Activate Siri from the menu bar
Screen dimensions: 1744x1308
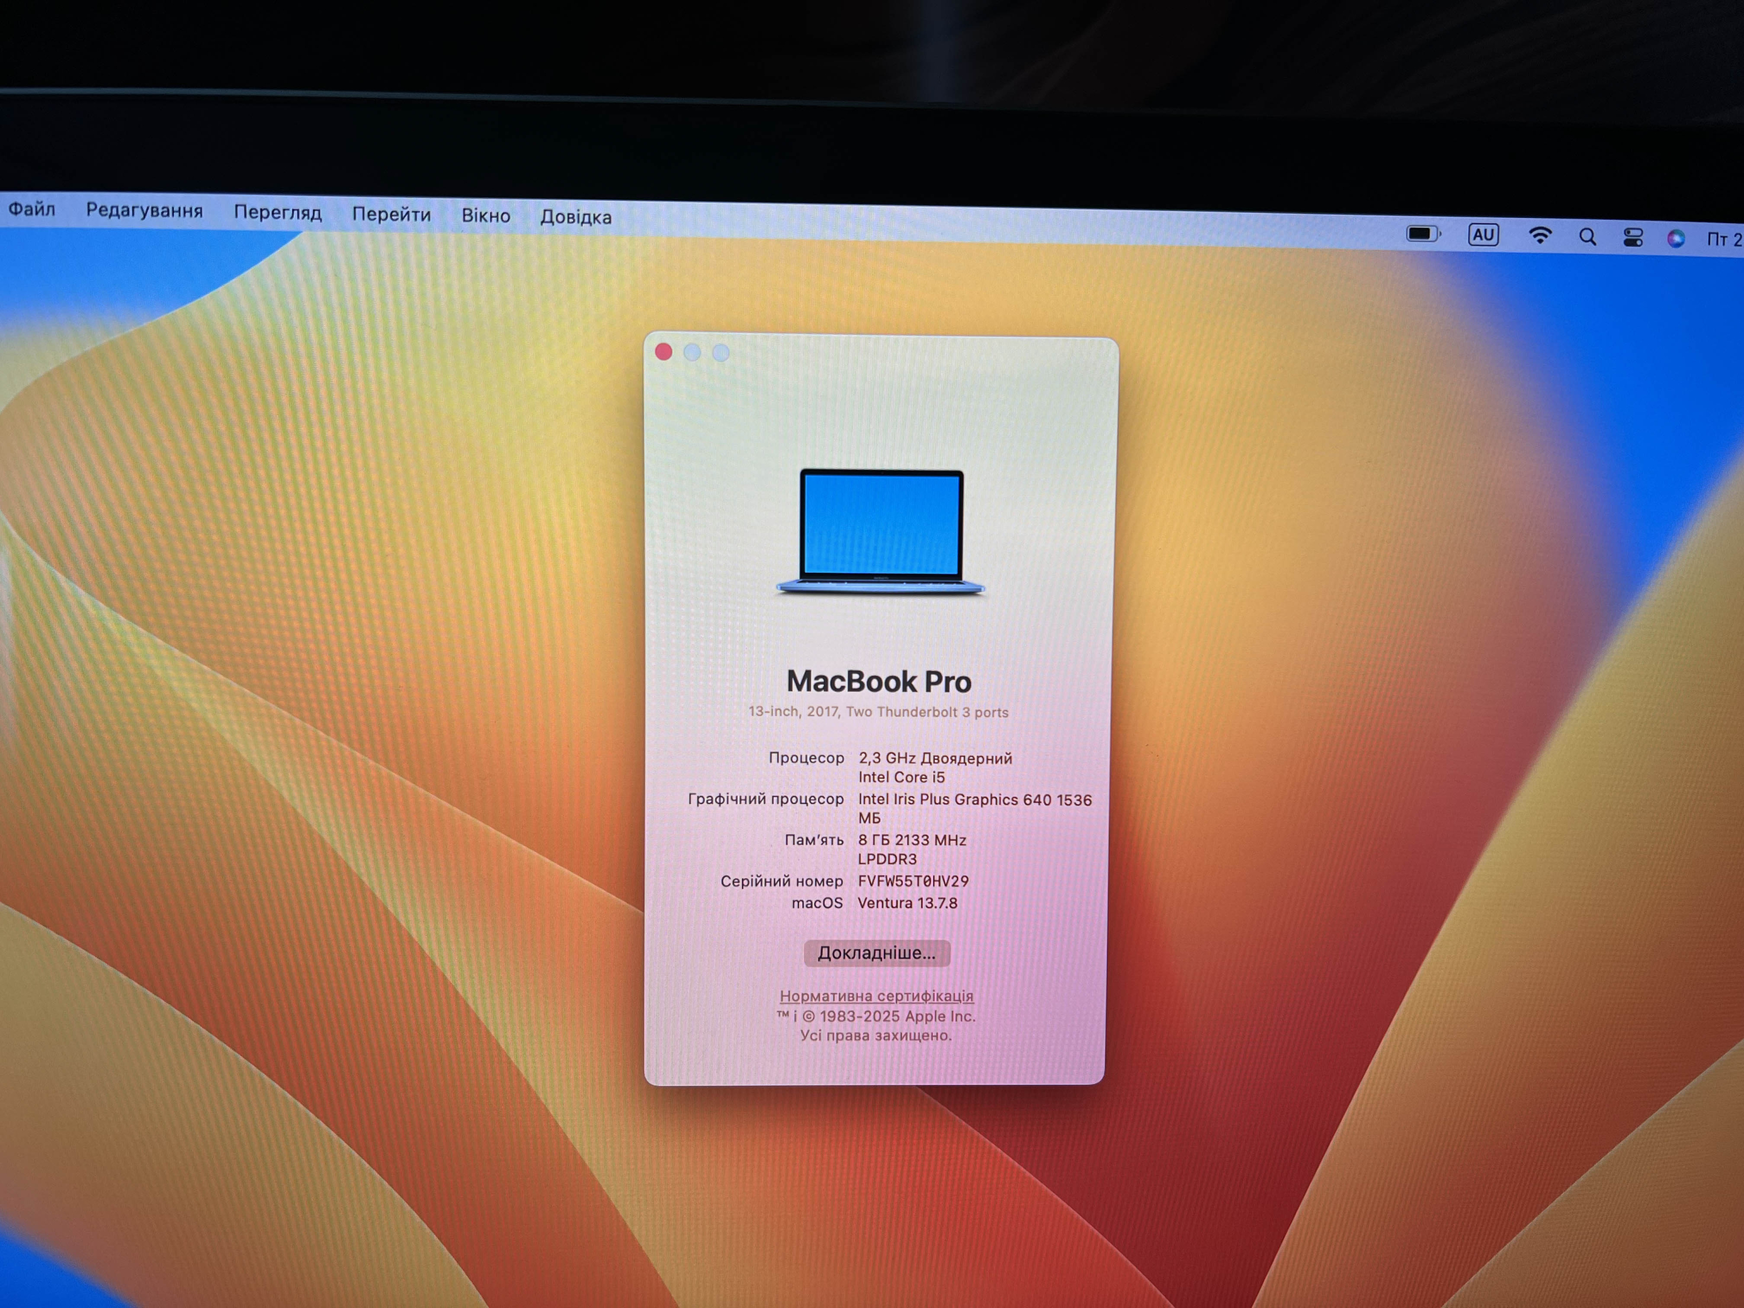[x=1676, y=239]
